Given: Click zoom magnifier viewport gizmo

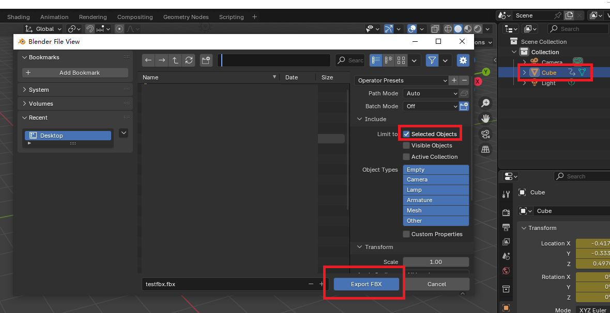Looking at the screenshot, I should point(485,103).
